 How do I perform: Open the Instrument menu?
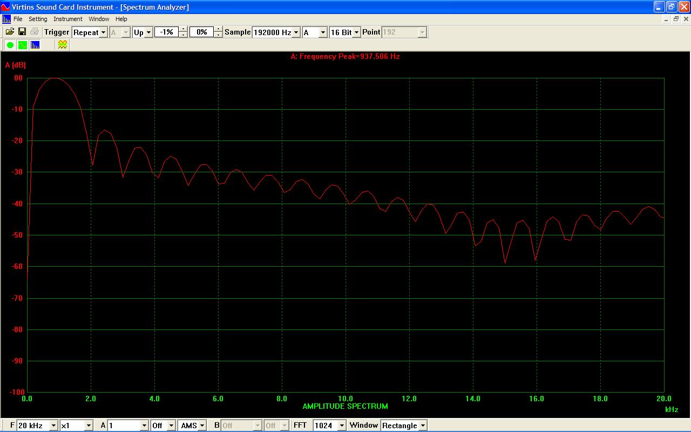(68, 19)
